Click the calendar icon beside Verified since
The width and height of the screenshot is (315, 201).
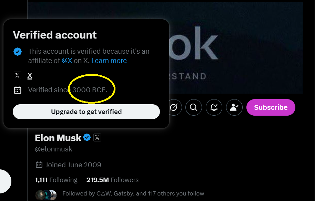18,90
